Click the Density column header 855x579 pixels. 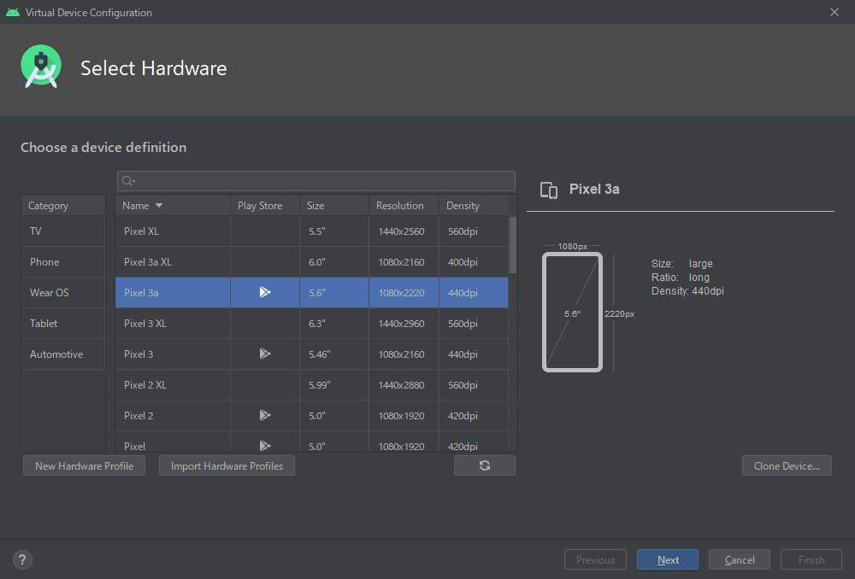(x=474, y=205)
